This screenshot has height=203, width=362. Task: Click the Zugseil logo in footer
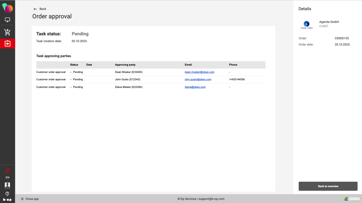351,199
